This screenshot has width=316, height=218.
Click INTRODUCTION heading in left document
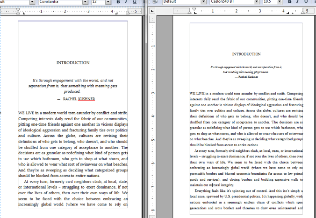(x=73, y=62)
